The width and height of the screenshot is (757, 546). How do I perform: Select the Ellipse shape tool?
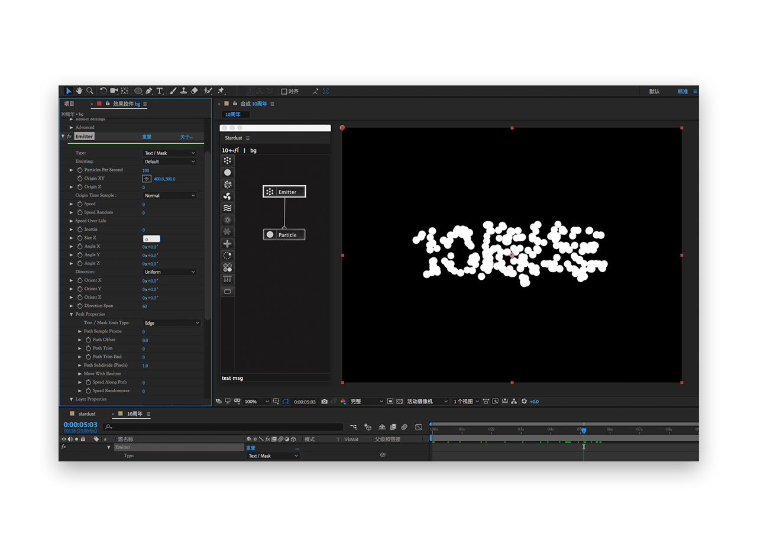[138, 91]
